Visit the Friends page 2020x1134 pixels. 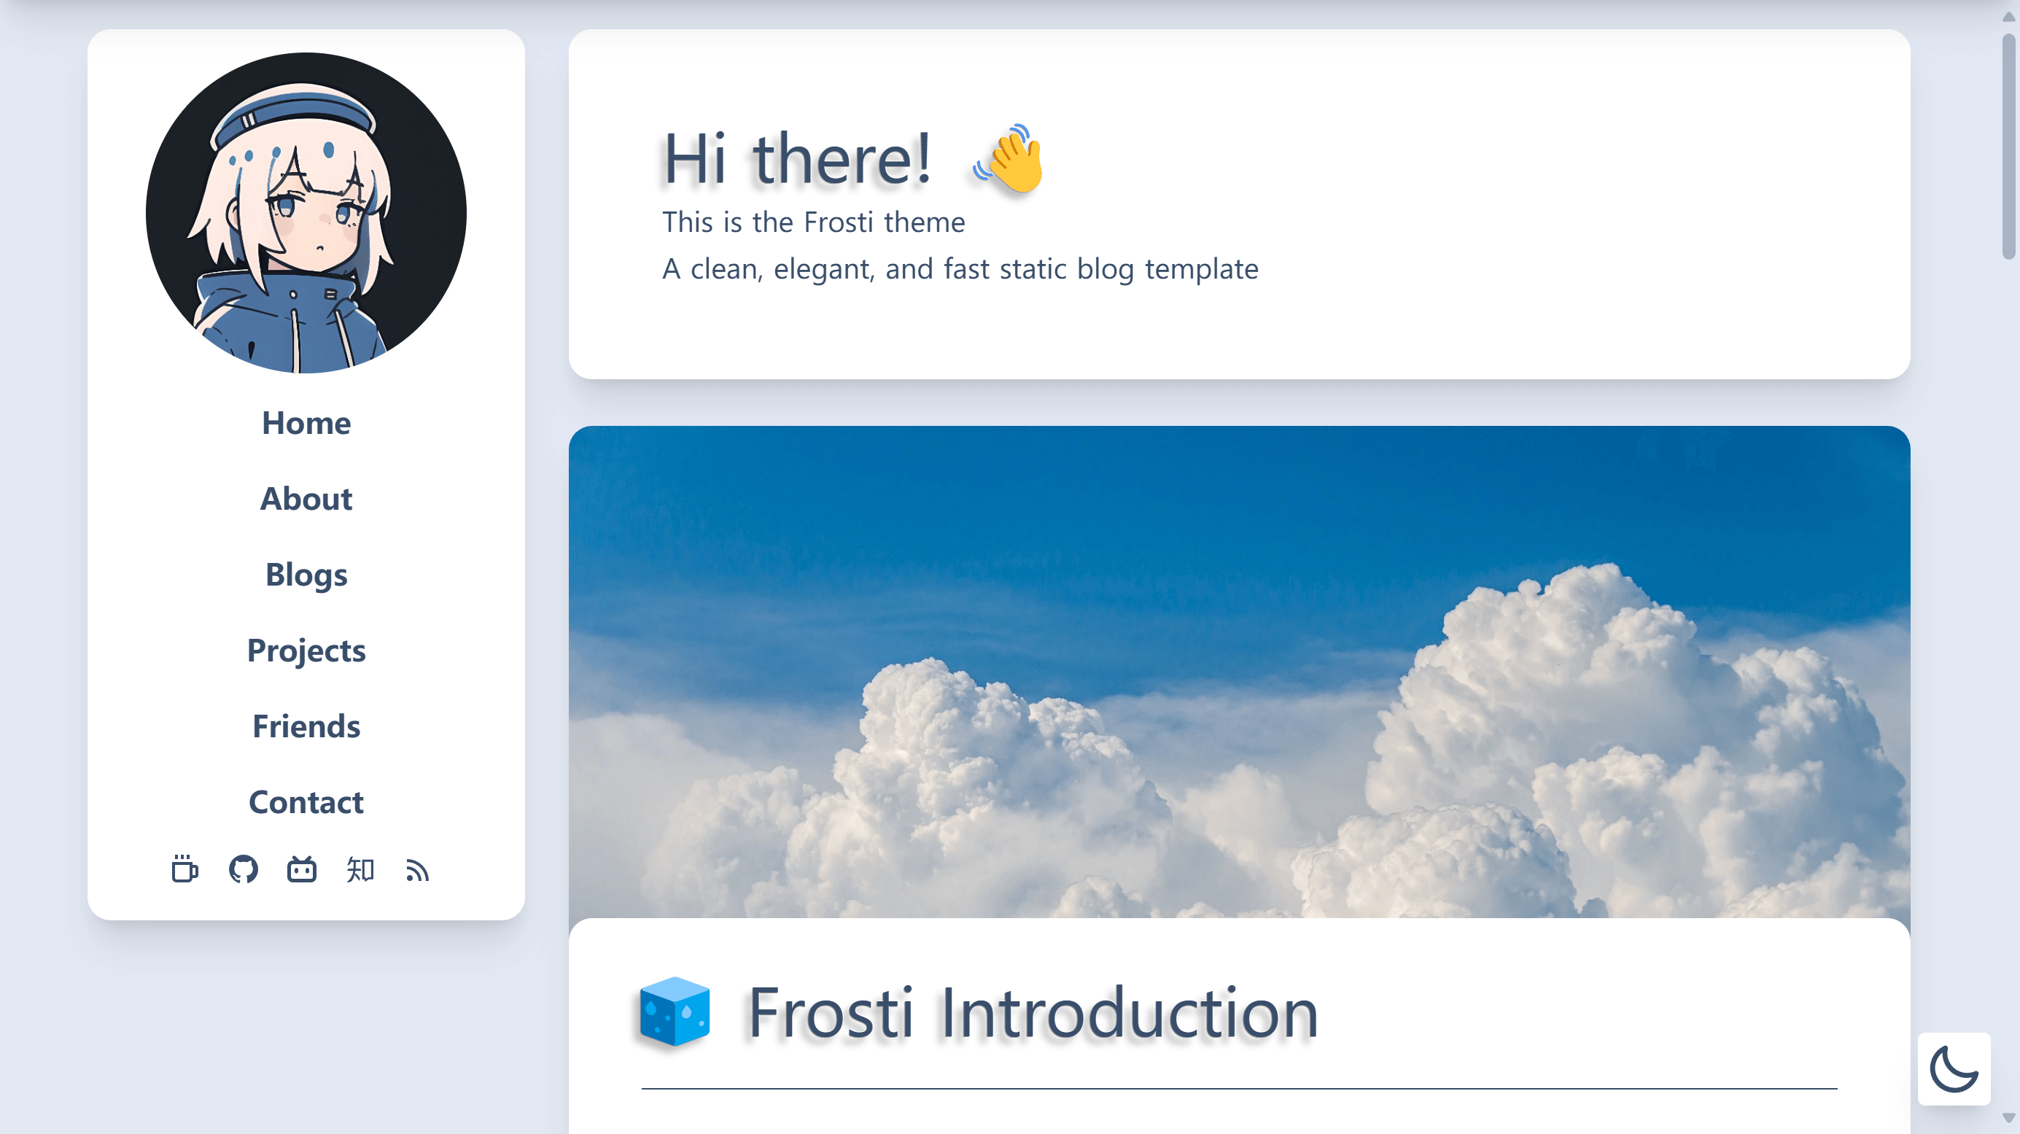point(306,726)
